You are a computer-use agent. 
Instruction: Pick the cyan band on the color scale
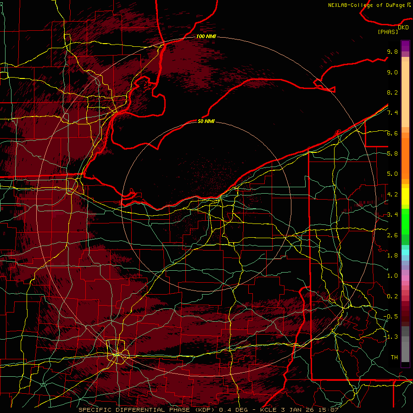pos(405,252)
